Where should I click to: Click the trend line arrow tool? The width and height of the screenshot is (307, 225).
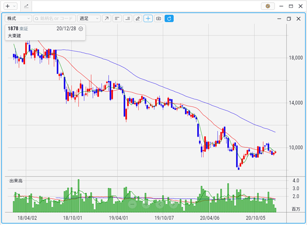pyautogui.click(x=107, y=18)
